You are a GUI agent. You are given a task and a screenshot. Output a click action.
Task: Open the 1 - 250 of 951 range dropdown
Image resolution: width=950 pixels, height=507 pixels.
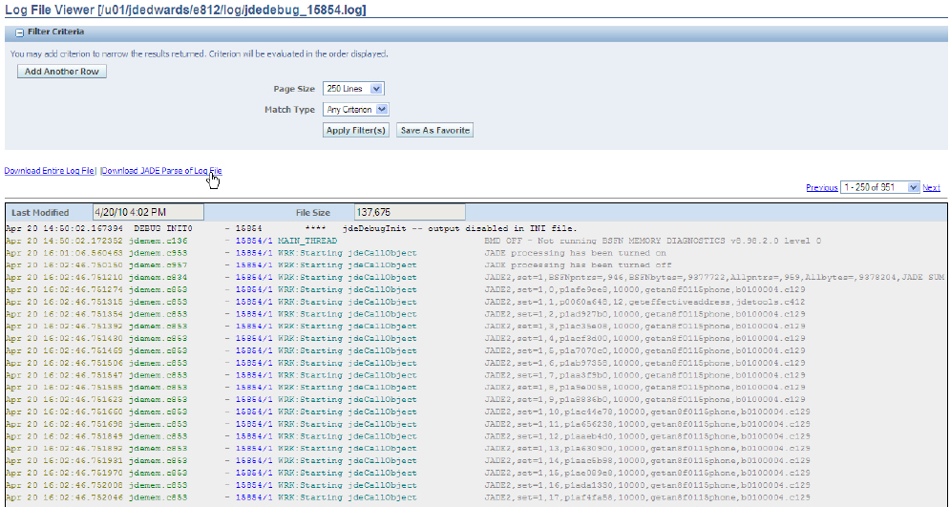coord(879,188)
